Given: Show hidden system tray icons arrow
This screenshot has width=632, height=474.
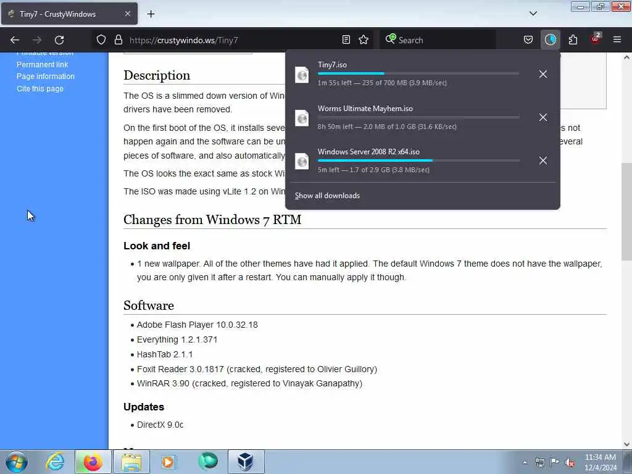Looking at the screenshot, I should pos(525,463).
